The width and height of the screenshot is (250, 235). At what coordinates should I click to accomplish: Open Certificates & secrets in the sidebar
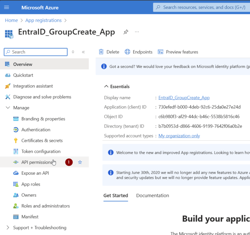click(x=42, y=141)
